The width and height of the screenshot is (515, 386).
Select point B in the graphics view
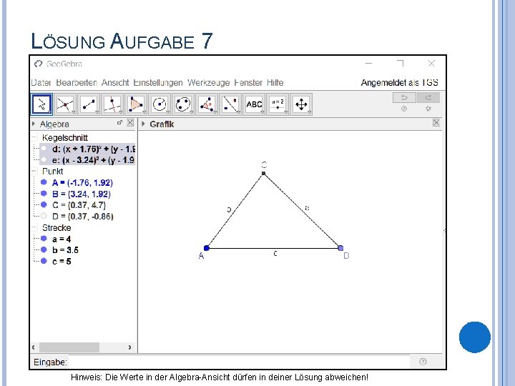340,248
